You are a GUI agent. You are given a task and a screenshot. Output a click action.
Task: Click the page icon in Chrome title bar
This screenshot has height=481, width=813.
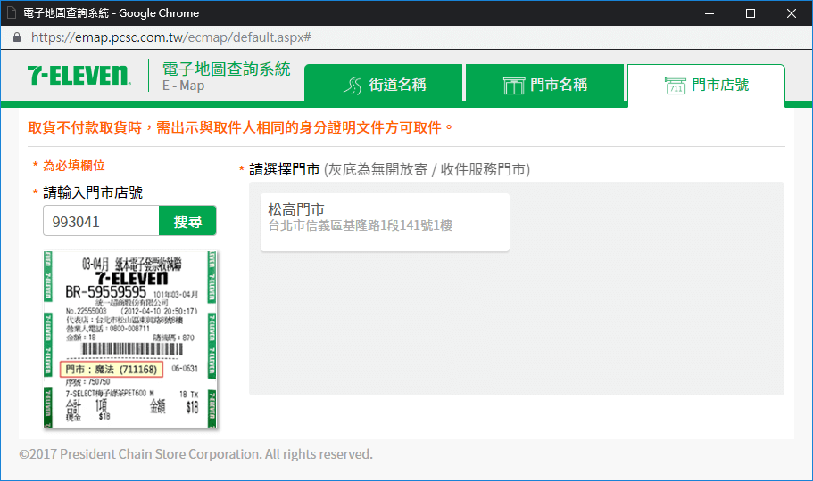click(x=14, y=13)
